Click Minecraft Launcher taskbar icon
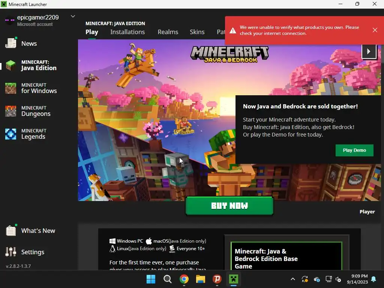Screen dimensions: 384x288 coord(233,279)
